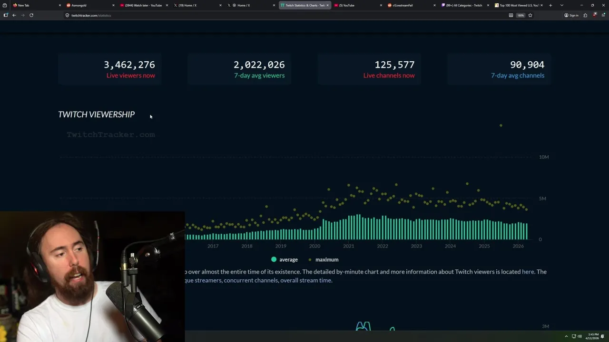The width and height of the screenshot is (609, 342).
Task: Close the Top 100 Most Viewed tab
Action: click(x=541, y=5)
